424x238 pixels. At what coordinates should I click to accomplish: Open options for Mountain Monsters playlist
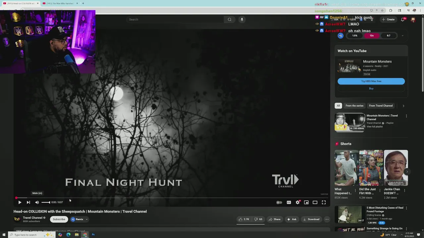406,116
